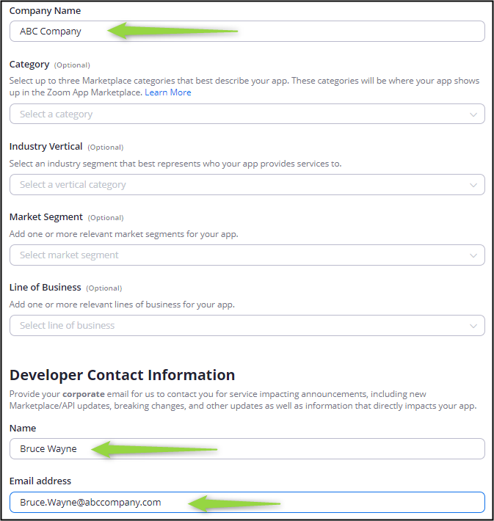Click the chevron of Line of Business dropdown
This screenshot has width=494, height=521.
tap(473, 326)
